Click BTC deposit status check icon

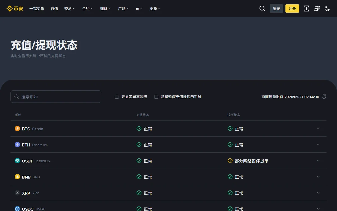point(139,129)
